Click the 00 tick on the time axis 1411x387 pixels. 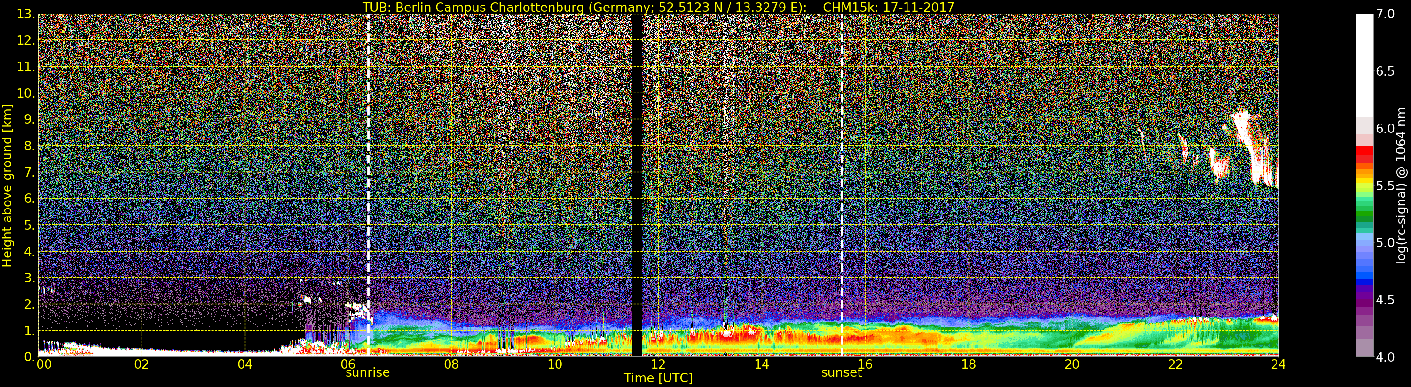tap(44, 364)
